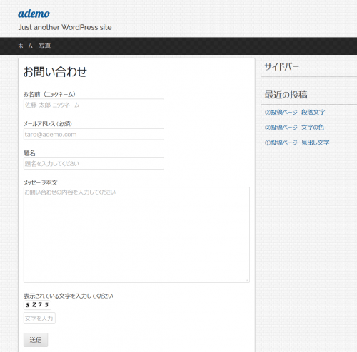This screenshot has width=357, height=352.
Task: Click the textarea resize handle corner
Action: 247,280
